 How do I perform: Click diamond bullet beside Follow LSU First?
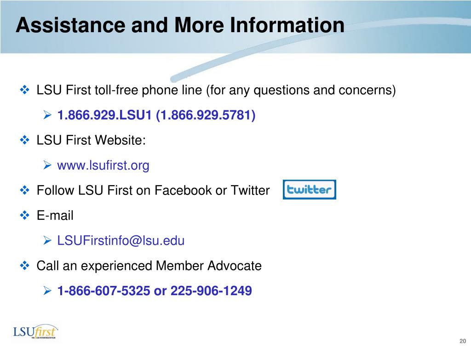(x=25, y=190)
